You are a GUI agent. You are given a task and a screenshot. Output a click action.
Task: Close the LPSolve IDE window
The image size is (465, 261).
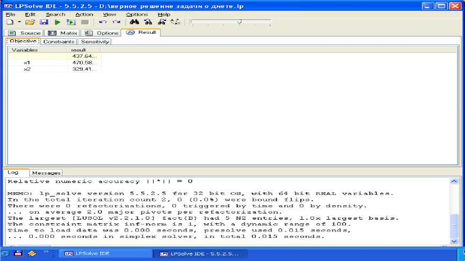[x=455, y=6]
